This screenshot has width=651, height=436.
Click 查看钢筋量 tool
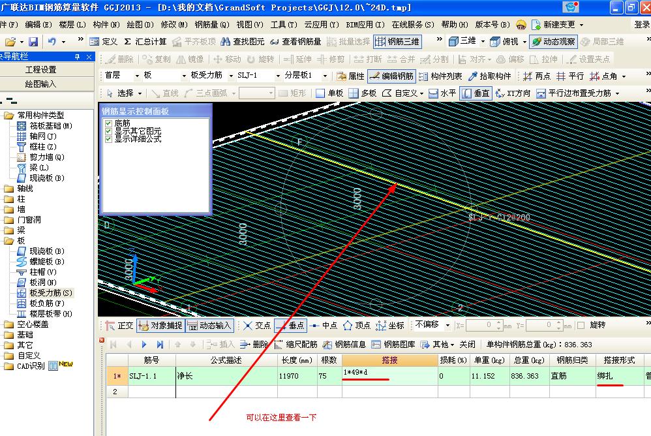pos(295,42)
